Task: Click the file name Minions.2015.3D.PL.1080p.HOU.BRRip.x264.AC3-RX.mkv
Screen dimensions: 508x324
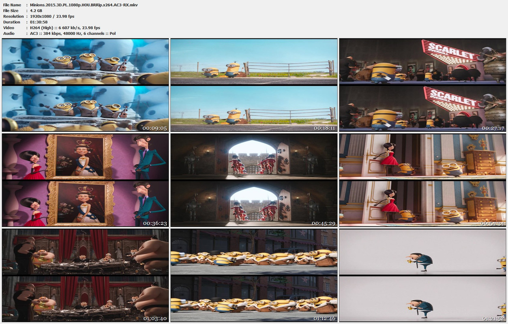Action: (84, 4)
